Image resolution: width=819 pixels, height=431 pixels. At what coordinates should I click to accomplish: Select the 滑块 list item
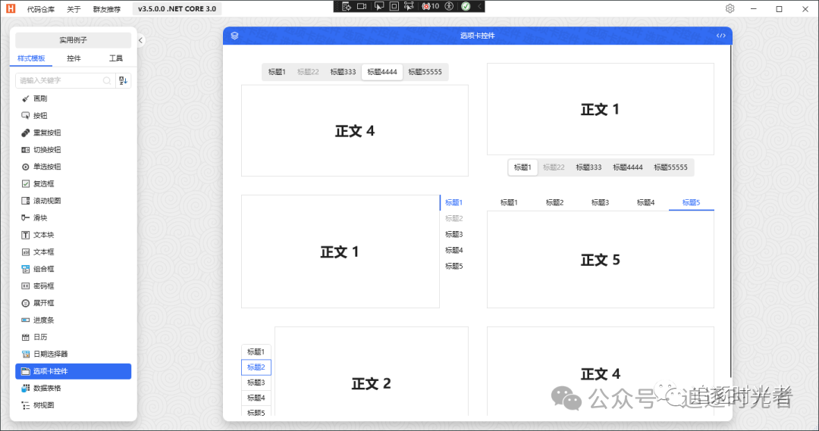click(73, 217)
